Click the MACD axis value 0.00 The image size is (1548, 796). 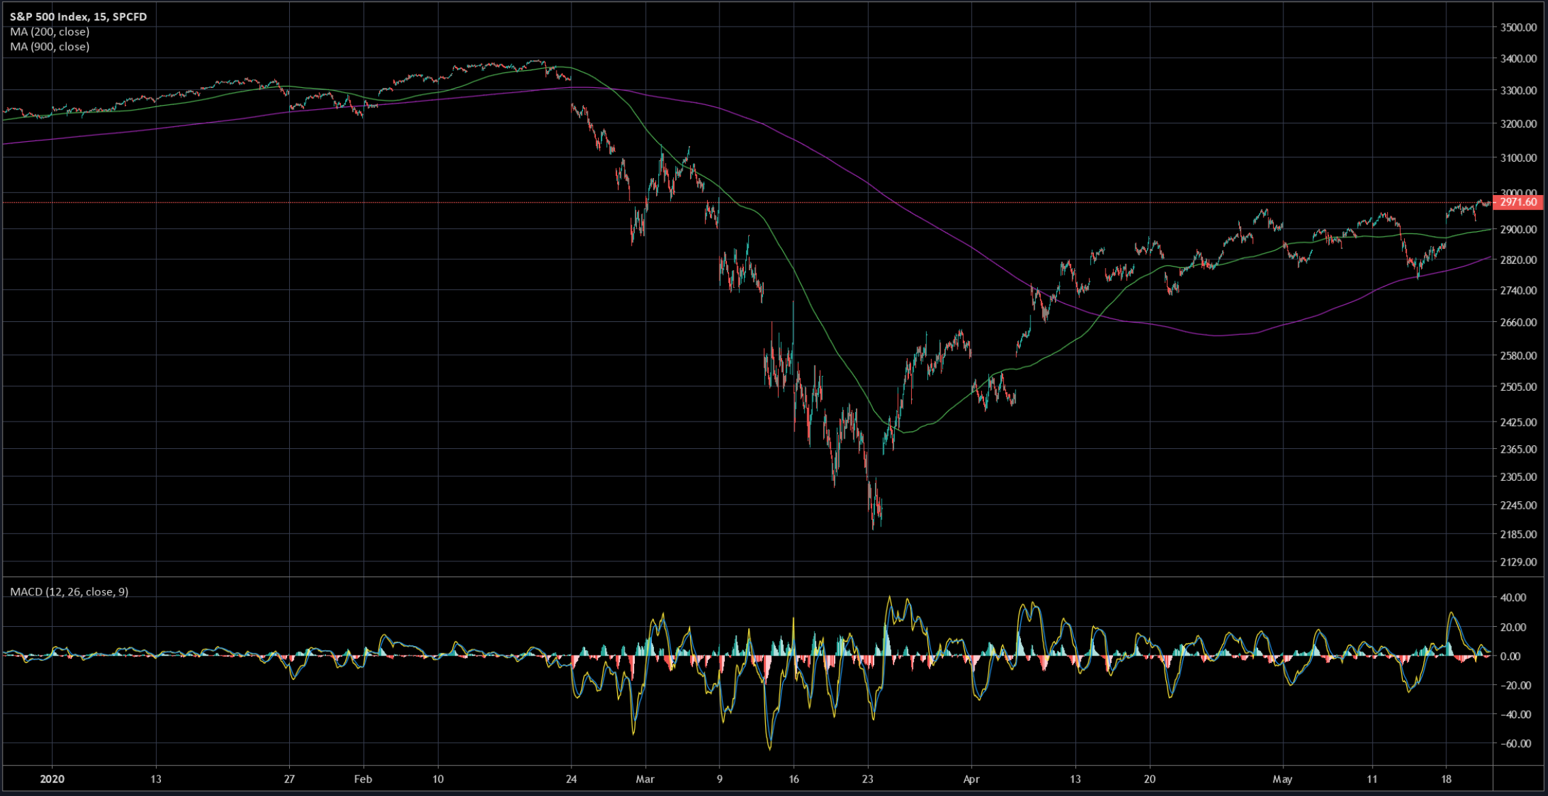1510,656
